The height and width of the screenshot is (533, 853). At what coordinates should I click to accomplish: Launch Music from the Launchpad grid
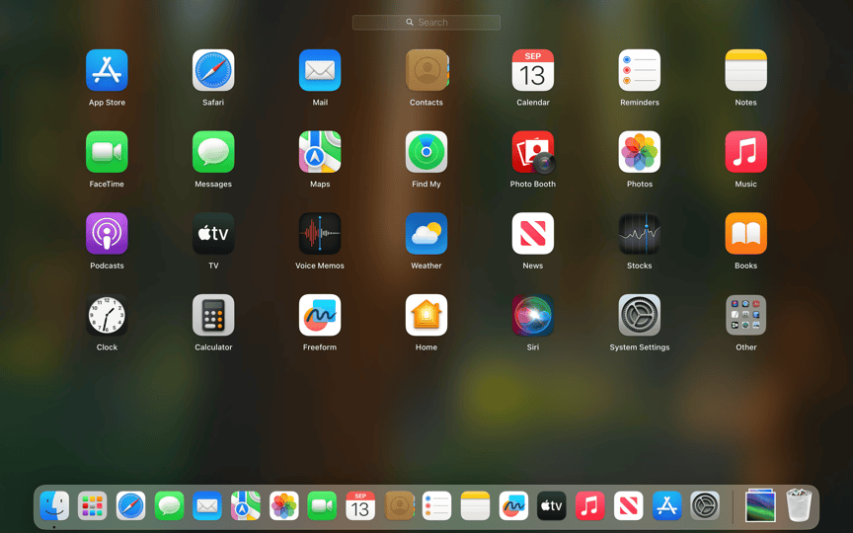point(745,152)
